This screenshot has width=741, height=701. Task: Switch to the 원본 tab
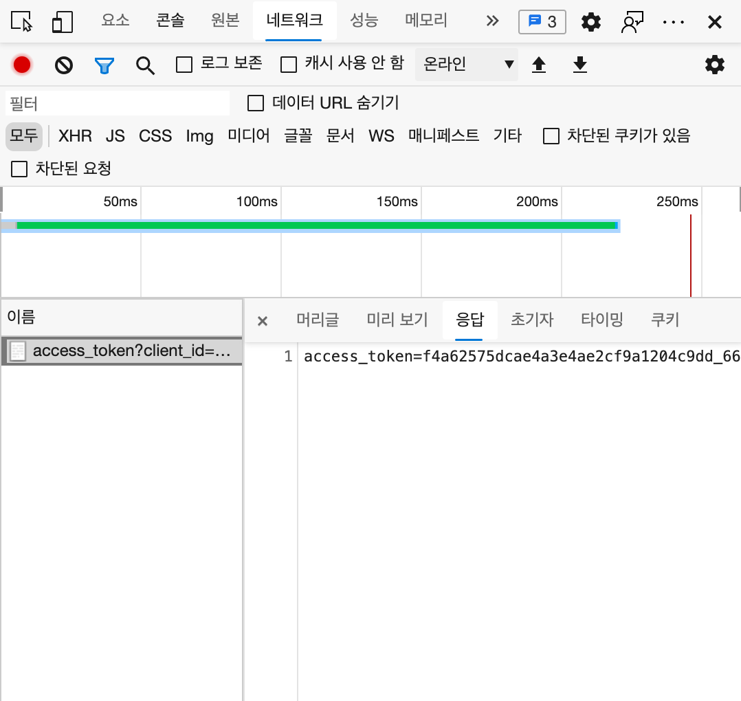click(225, 21)
